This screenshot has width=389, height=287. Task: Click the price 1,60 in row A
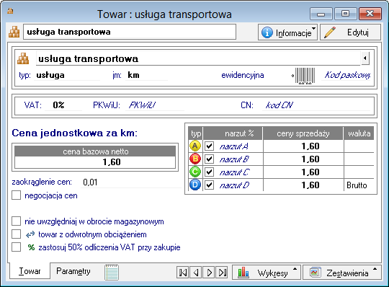pyautogui.click(x=310, y=146)
